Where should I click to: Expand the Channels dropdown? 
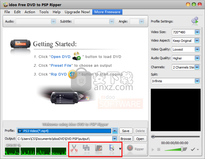point(197,67)
